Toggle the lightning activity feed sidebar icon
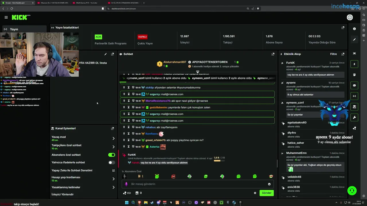 pos(354,64)
